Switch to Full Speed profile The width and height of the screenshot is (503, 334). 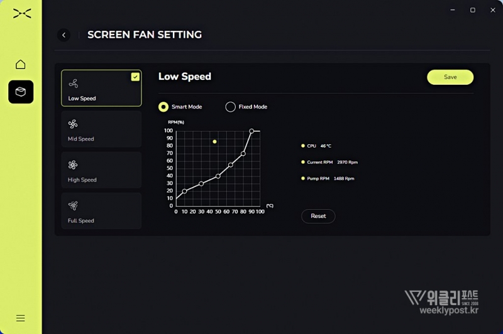point(101,211)
